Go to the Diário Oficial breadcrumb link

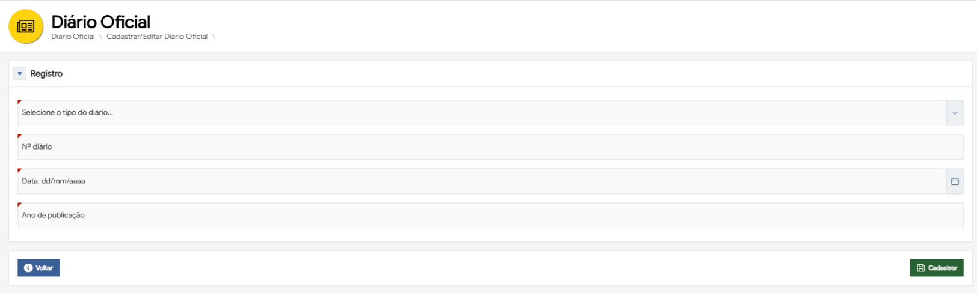[x=73, y=37]
